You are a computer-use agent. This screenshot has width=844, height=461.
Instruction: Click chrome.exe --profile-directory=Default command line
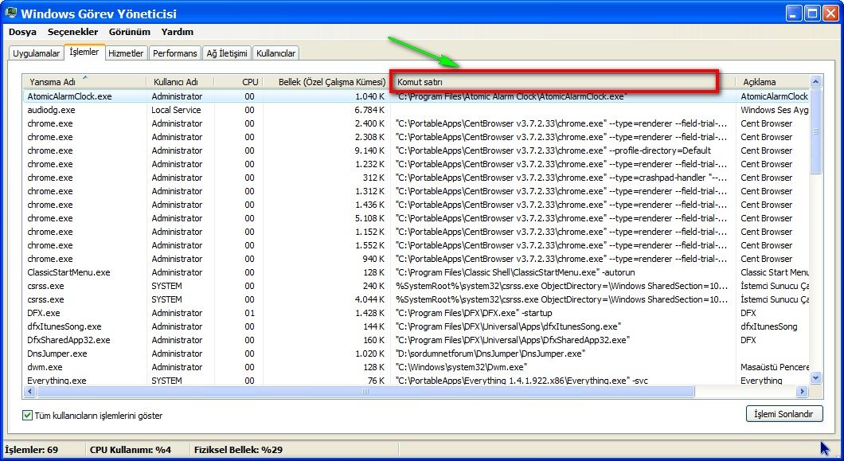pyautogui.click(x=553, y=150)
